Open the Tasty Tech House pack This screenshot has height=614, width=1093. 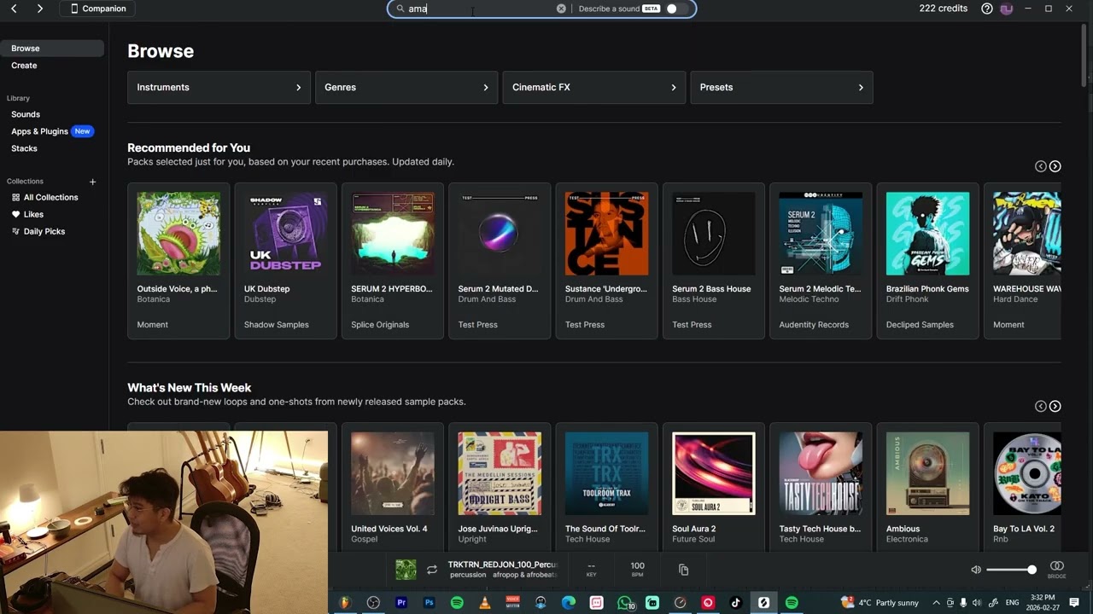[x=821, y=487]
